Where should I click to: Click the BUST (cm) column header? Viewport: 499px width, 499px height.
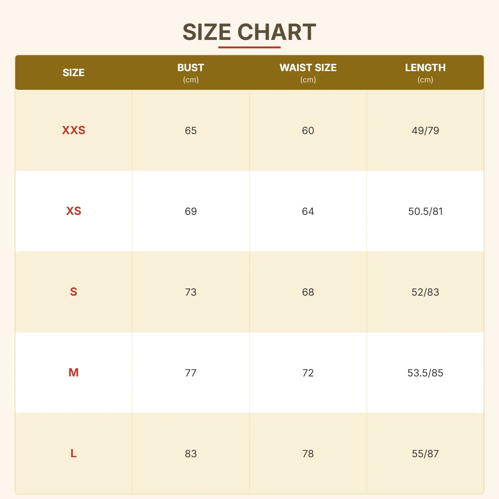coord(191,73)
